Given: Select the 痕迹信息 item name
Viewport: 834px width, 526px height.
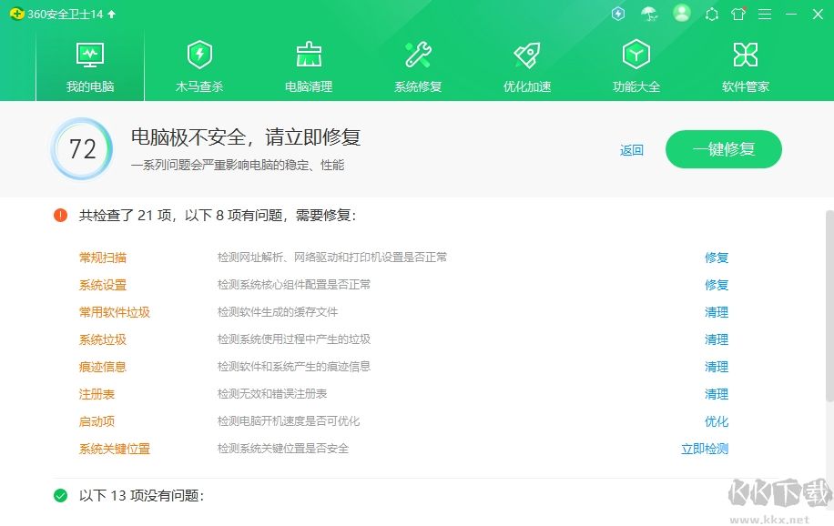Looking at the screenshot, I should pos(103,367).
